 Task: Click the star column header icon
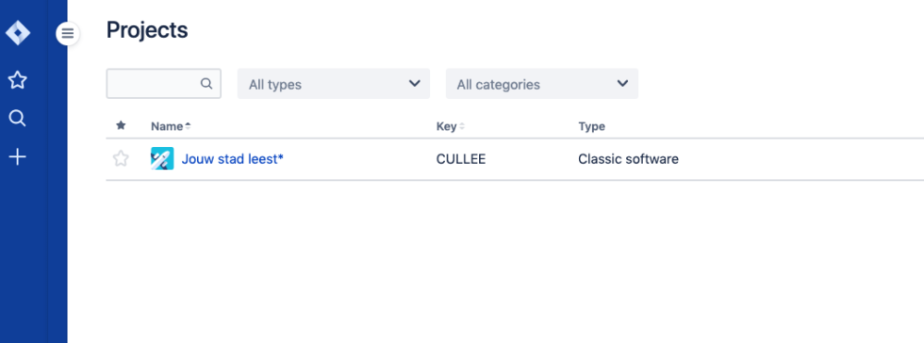tap(121, 125)
